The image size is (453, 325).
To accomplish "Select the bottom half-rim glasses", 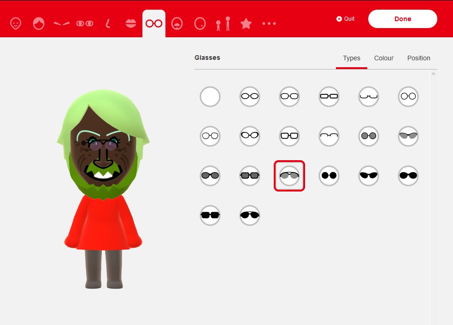I will click(368, 96).
